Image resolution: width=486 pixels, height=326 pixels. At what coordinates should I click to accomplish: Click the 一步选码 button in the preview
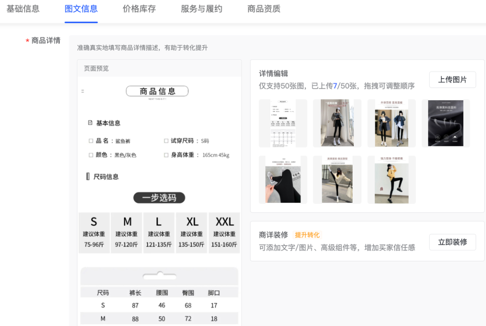(x=160, y=198)
